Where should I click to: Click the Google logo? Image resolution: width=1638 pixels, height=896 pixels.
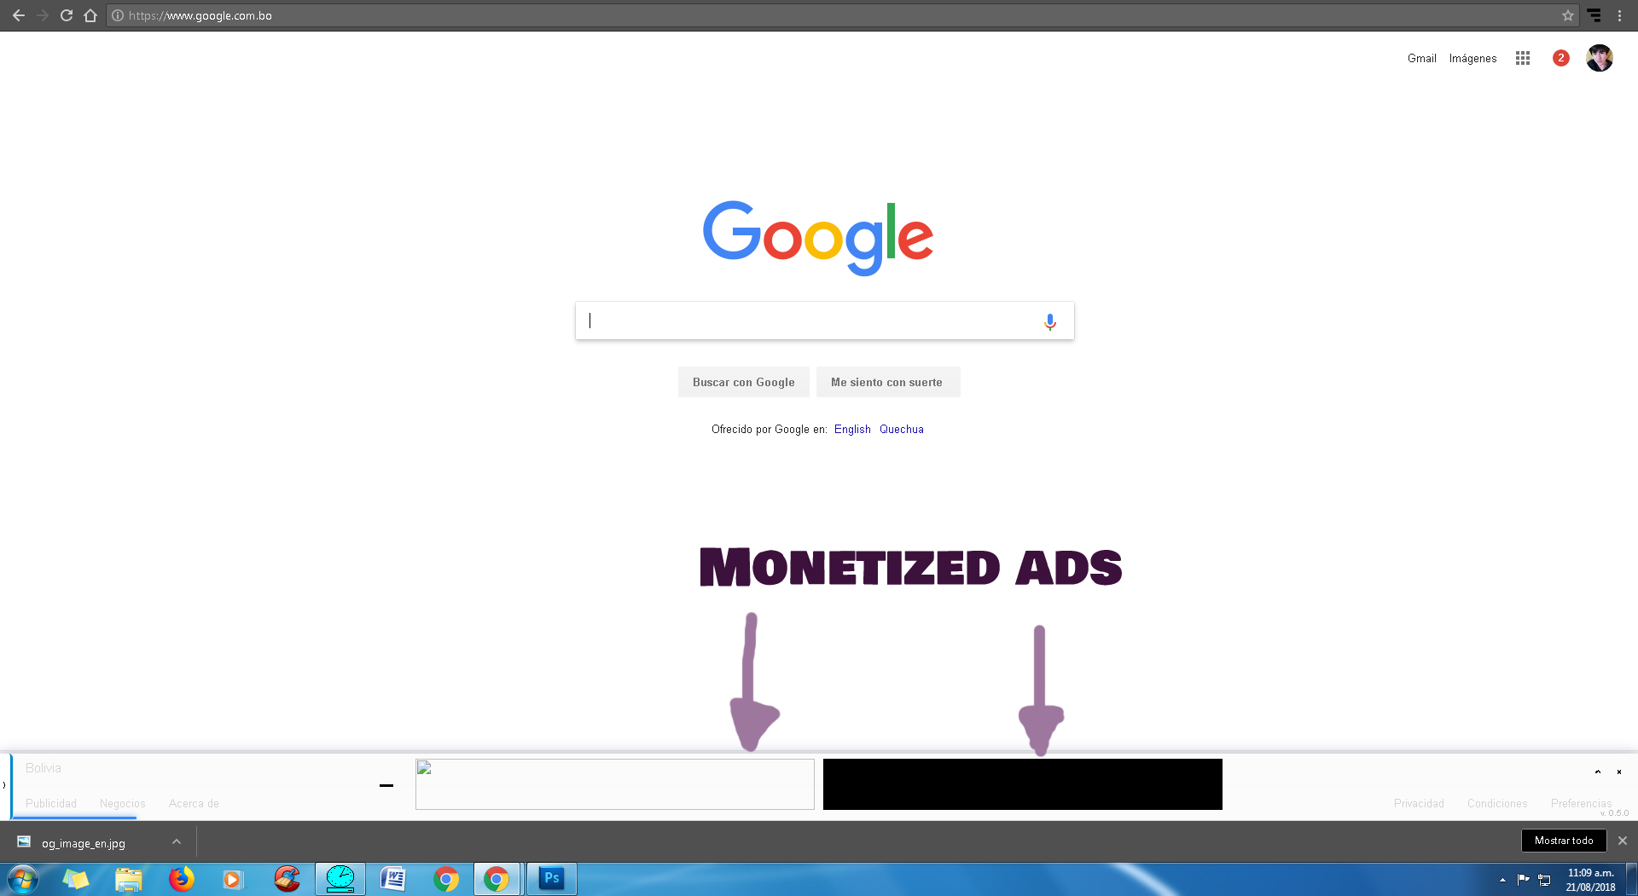818,238
